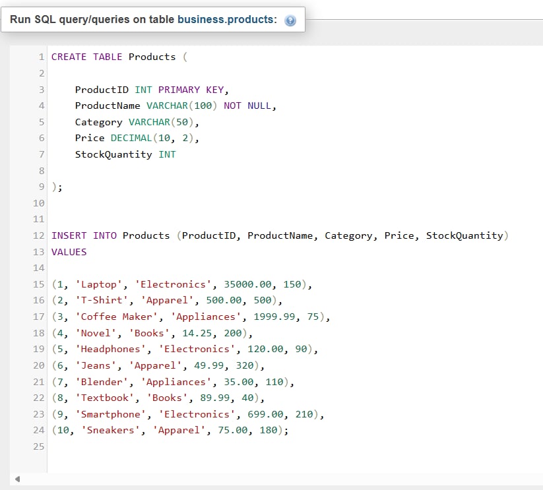This screenshot has height=490, width=543.
Task: Click the 'Sneakers' final values row
Action: (170, 430)
